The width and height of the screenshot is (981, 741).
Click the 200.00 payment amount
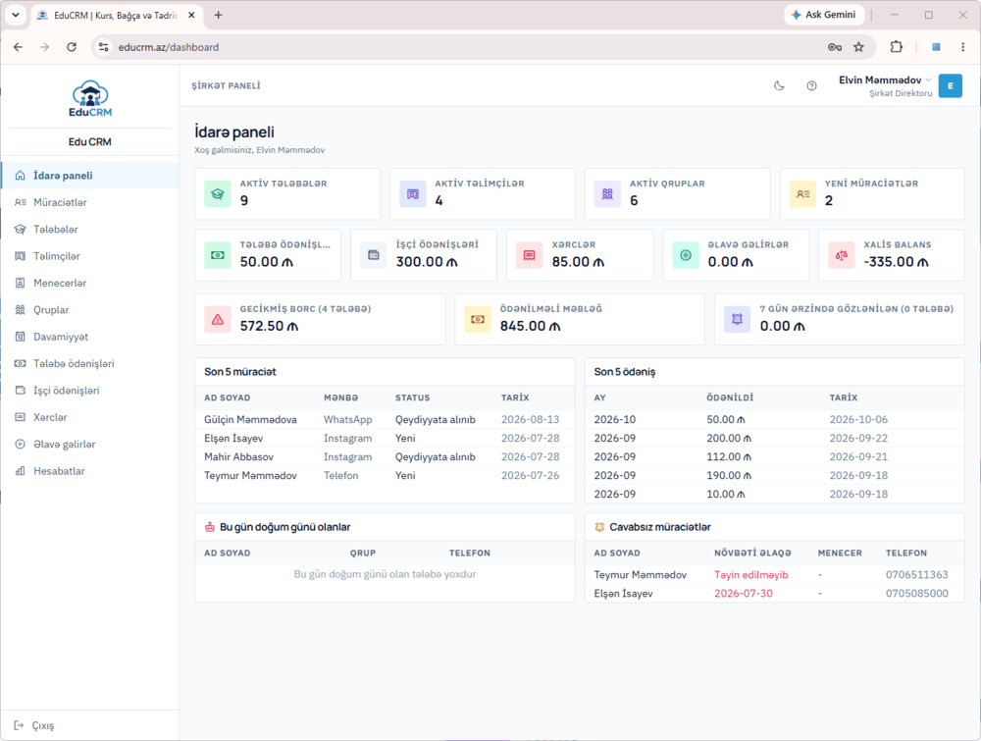[729, 438]
